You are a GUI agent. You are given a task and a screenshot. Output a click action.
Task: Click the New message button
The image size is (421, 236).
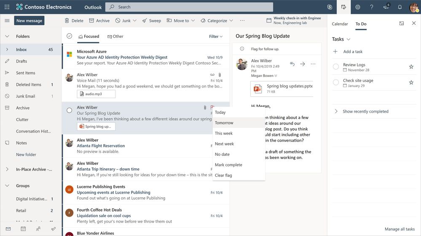pos(29,21)
